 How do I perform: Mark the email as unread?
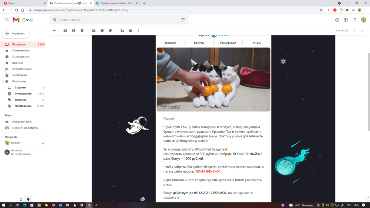pyautogui.click(x=94, y=31)
